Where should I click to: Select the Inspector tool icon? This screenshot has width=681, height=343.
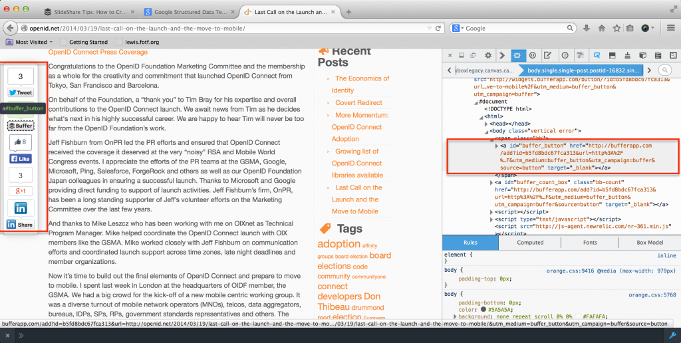(517, 56)
